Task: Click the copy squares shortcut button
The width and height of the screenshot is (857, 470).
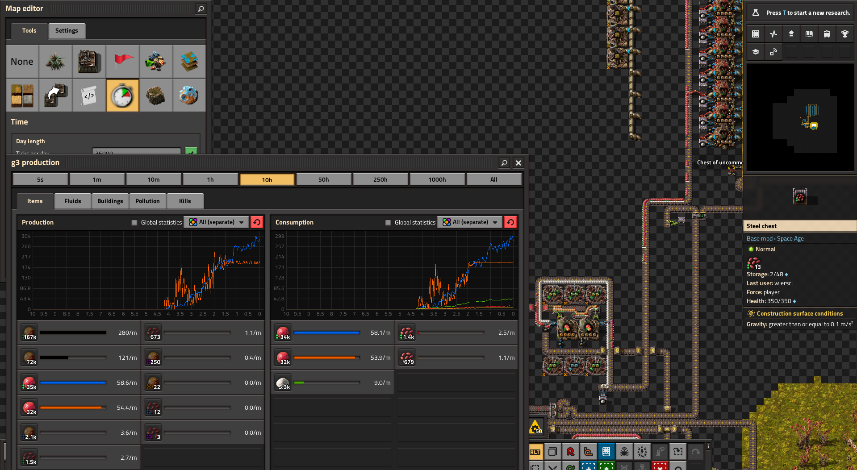Action: (x=553, y=452)
